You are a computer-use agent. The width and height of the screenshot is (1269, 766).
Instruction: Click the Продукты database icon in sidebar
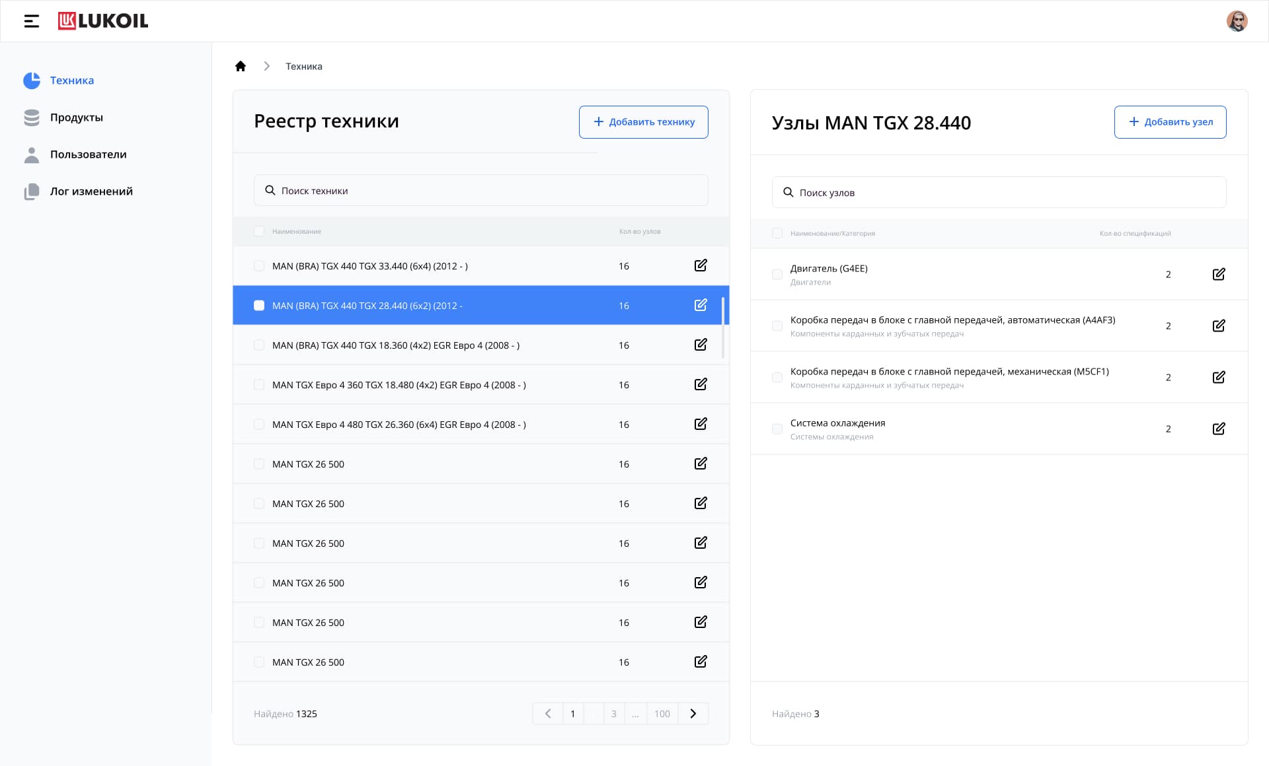pos(32,118)
